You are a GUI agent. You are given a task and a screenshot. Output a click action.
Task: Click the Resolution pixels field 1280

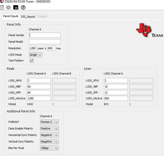coord(33,48)
